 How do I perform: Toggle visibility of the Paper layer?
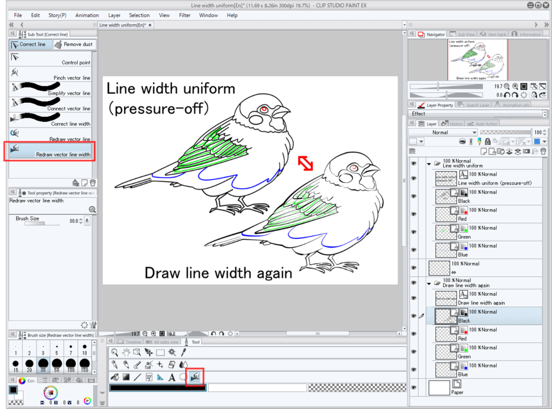(x=413, y=388)
